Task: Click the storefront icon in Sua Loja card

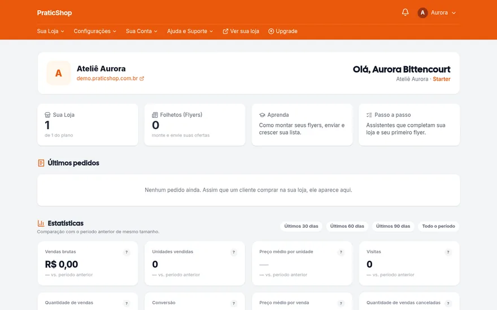Action: (47, 115)
